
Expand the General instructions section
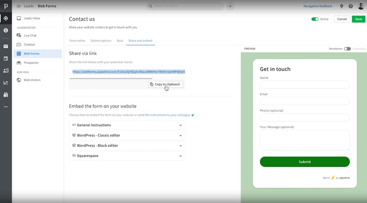127,125
